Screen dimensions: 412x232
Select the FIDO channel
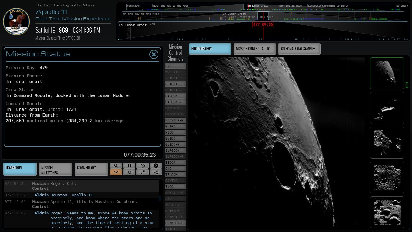pos(175,132)
